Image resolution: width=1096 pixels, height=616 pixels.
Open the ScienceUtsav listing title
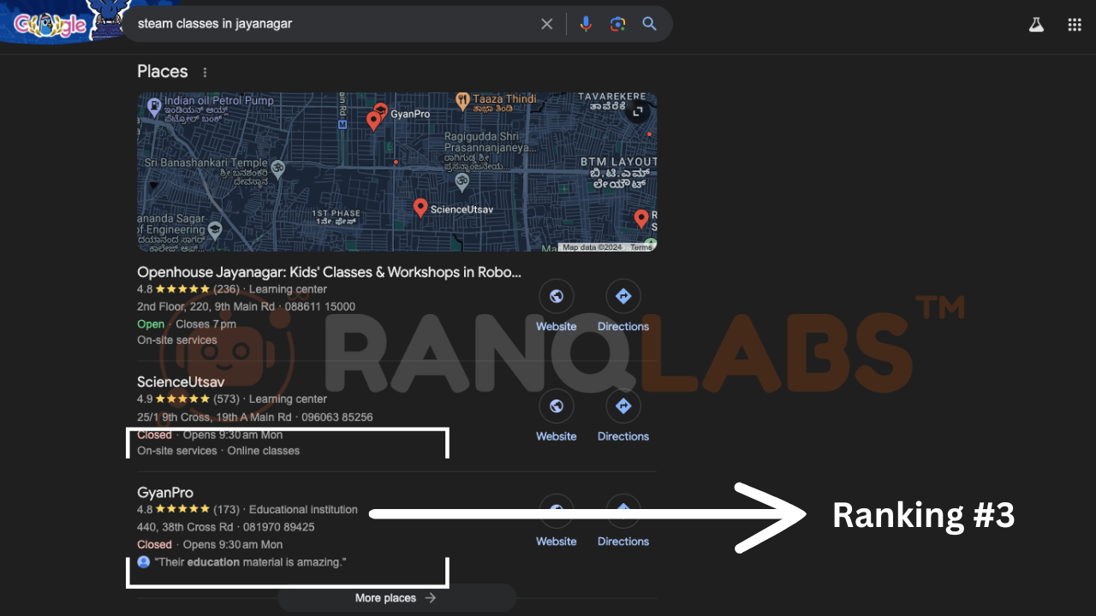tap(181, 382)
